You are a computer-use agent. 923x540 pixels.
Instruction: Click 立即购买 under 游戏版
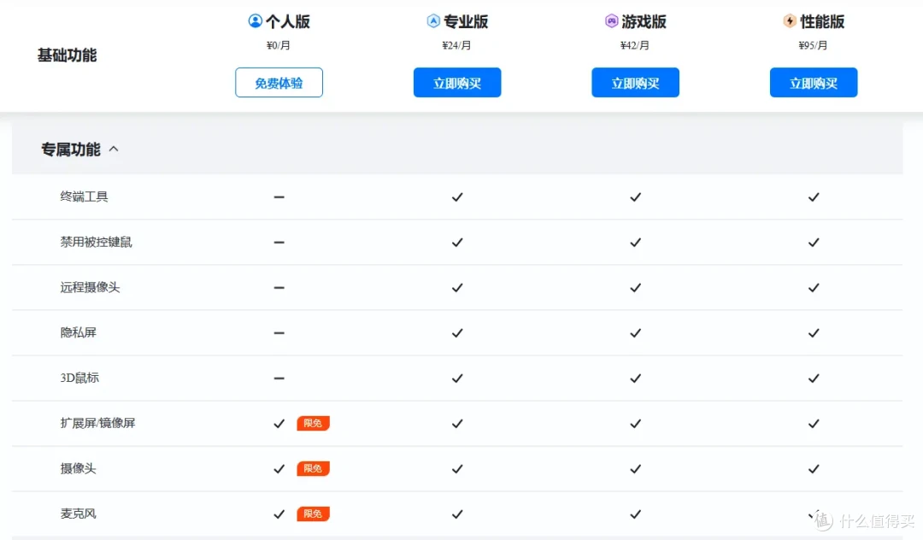[x=636, y=82]
